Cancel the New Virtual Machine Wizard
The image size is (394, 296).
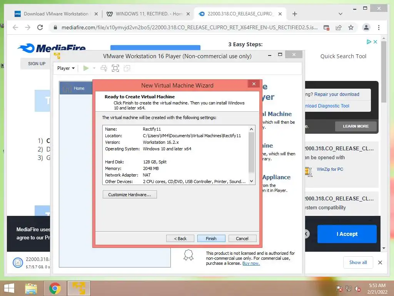(x=242, y=238)
